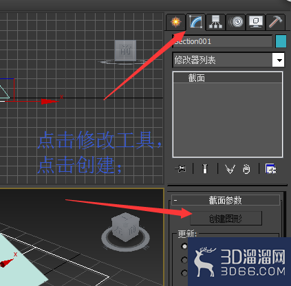Toggle Pin Stack icon

[181, 169]
